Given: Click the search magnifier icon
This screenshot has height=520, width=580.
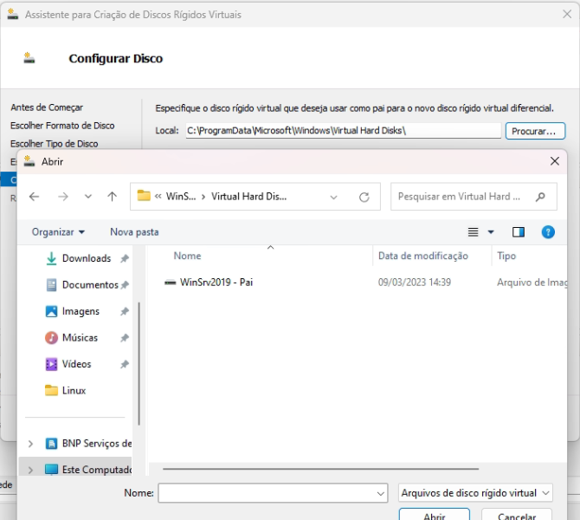Looking at the screenshot, I should (x=541, y=197).
